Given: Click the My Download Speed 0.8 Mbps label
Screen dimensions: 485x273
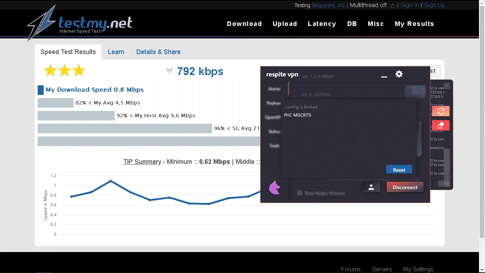Looking at the screenshot, I should click(x=95, y=90).
